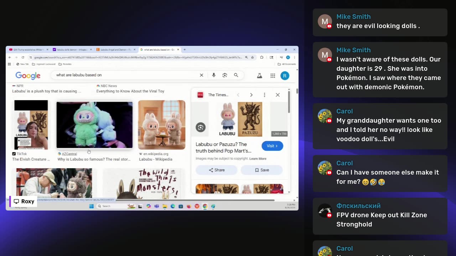Click the preview panel vertical scrollbar
Viewport: 456px width, 256px height.
289,101
